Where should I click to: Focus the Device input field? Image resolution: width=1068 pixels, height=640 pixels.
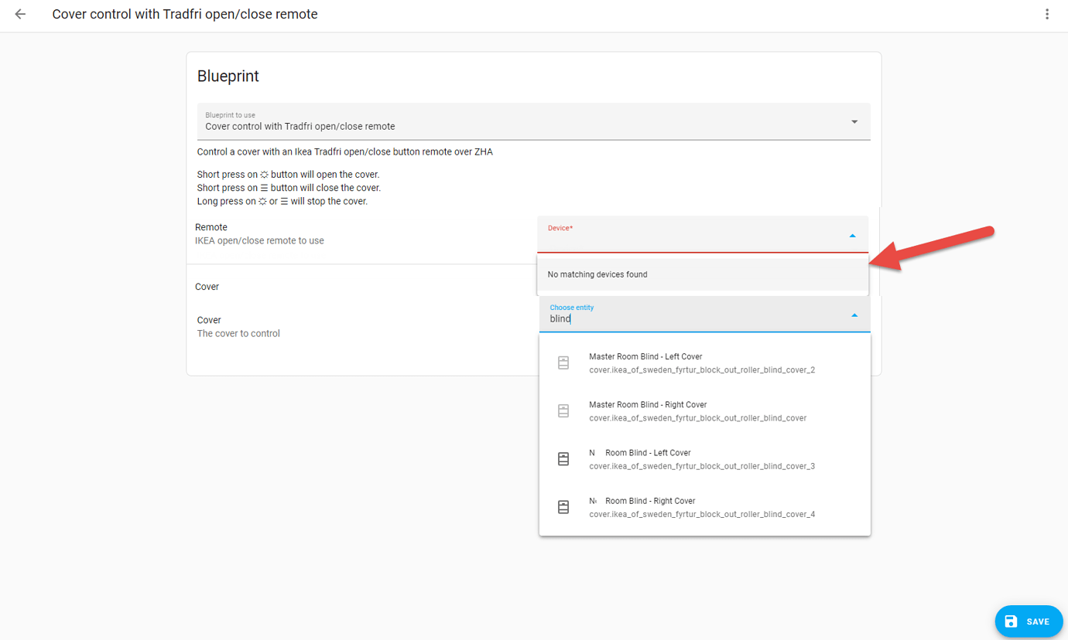coord(689,238)
